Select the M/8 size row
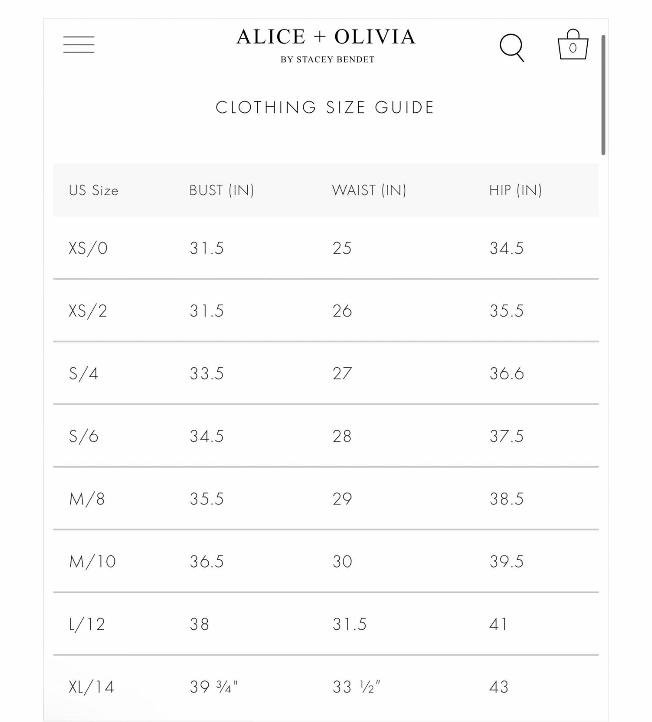Viewport: 652px width, 722px height. tap(326, 498)
